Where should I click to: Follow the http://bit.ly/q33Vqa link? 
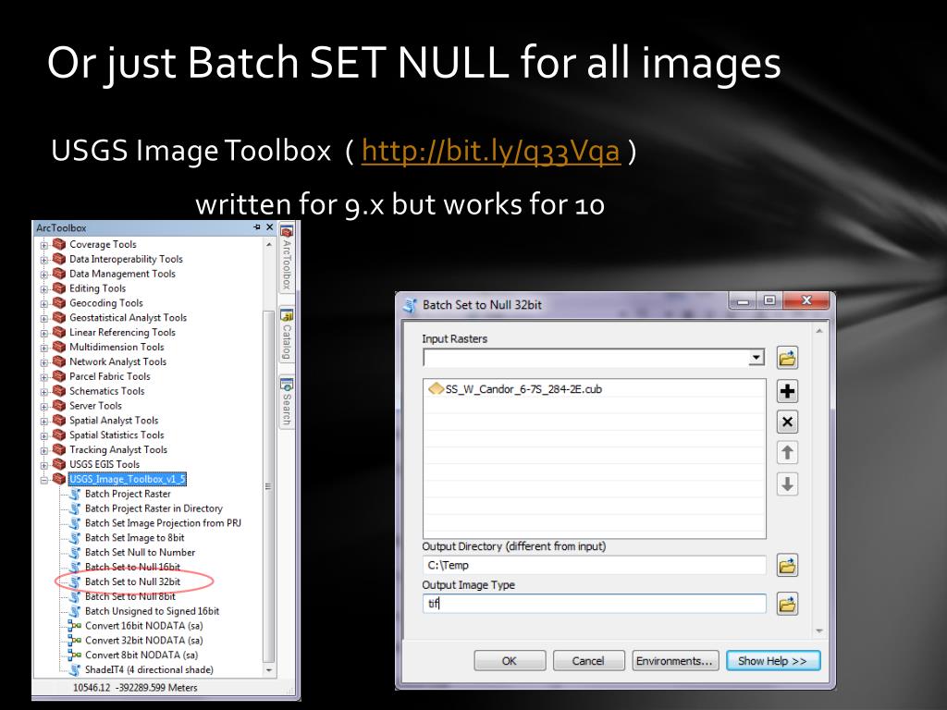pos(490,151)
